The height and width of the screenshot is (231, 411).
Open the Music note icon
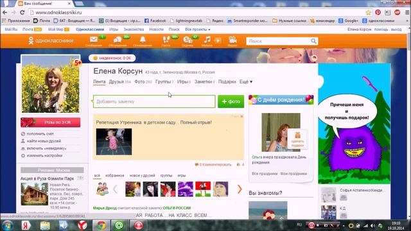click(x=207, y=40)
